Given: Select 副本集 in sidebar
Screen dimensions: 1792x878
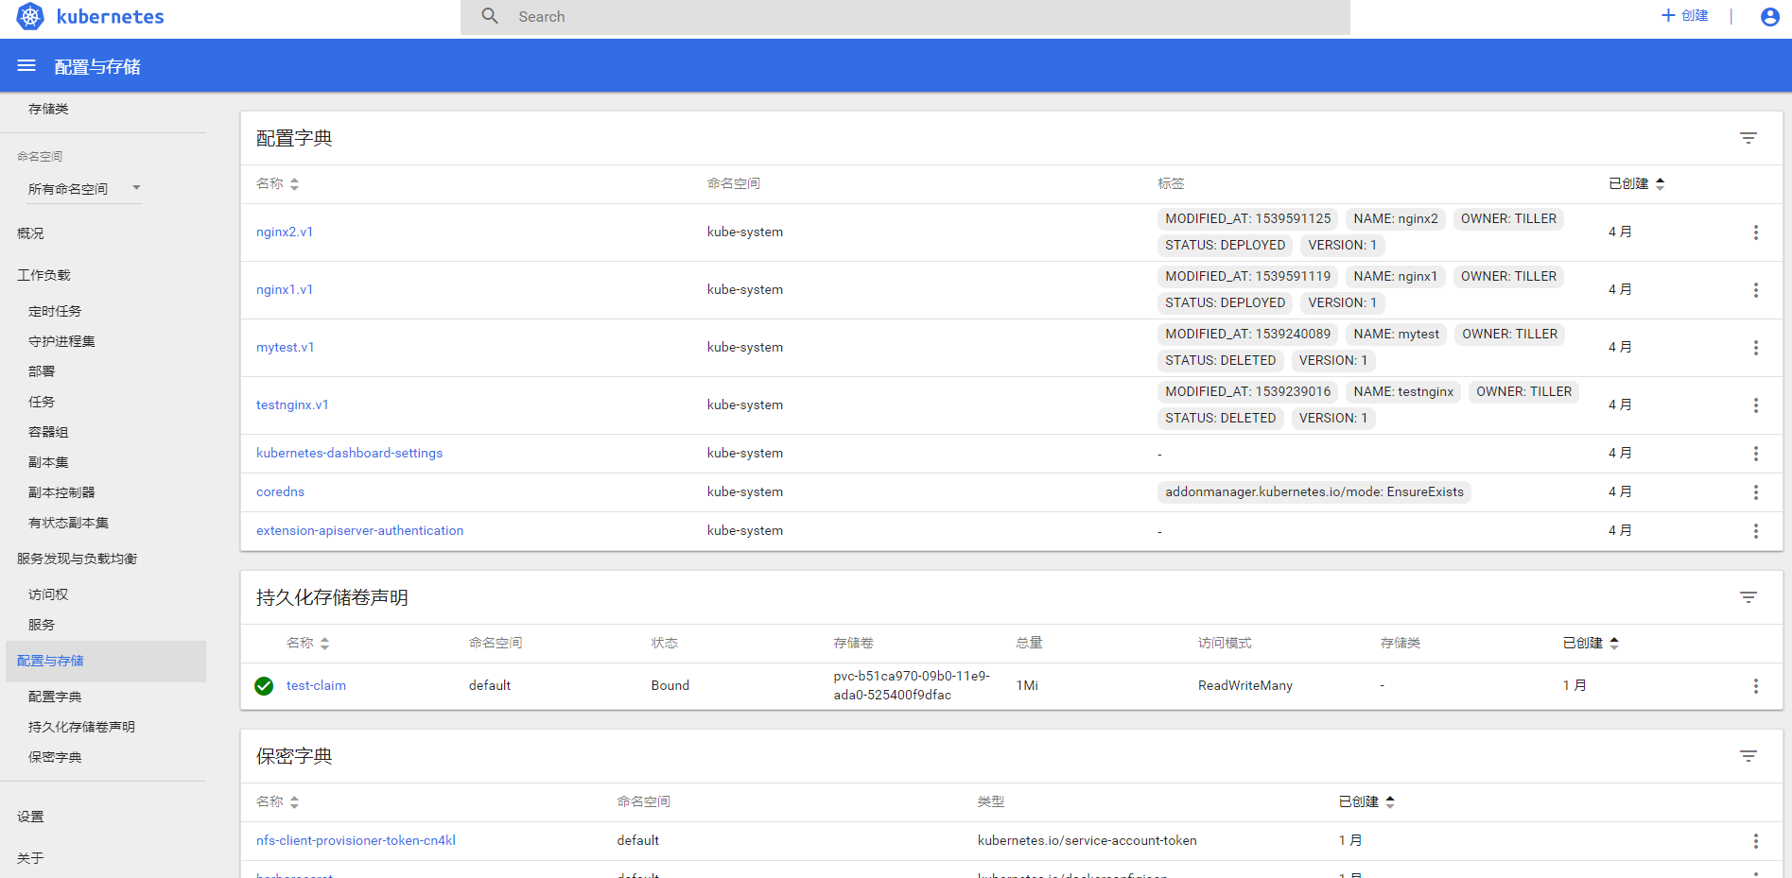Looking at the screenshot, I should pos(48,462).
